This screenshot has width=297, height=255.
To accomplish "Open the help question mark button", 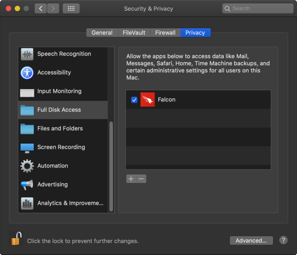I will click(283, 240).
